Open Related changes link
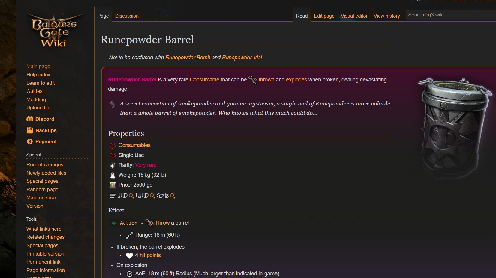 tap(45, 237)
